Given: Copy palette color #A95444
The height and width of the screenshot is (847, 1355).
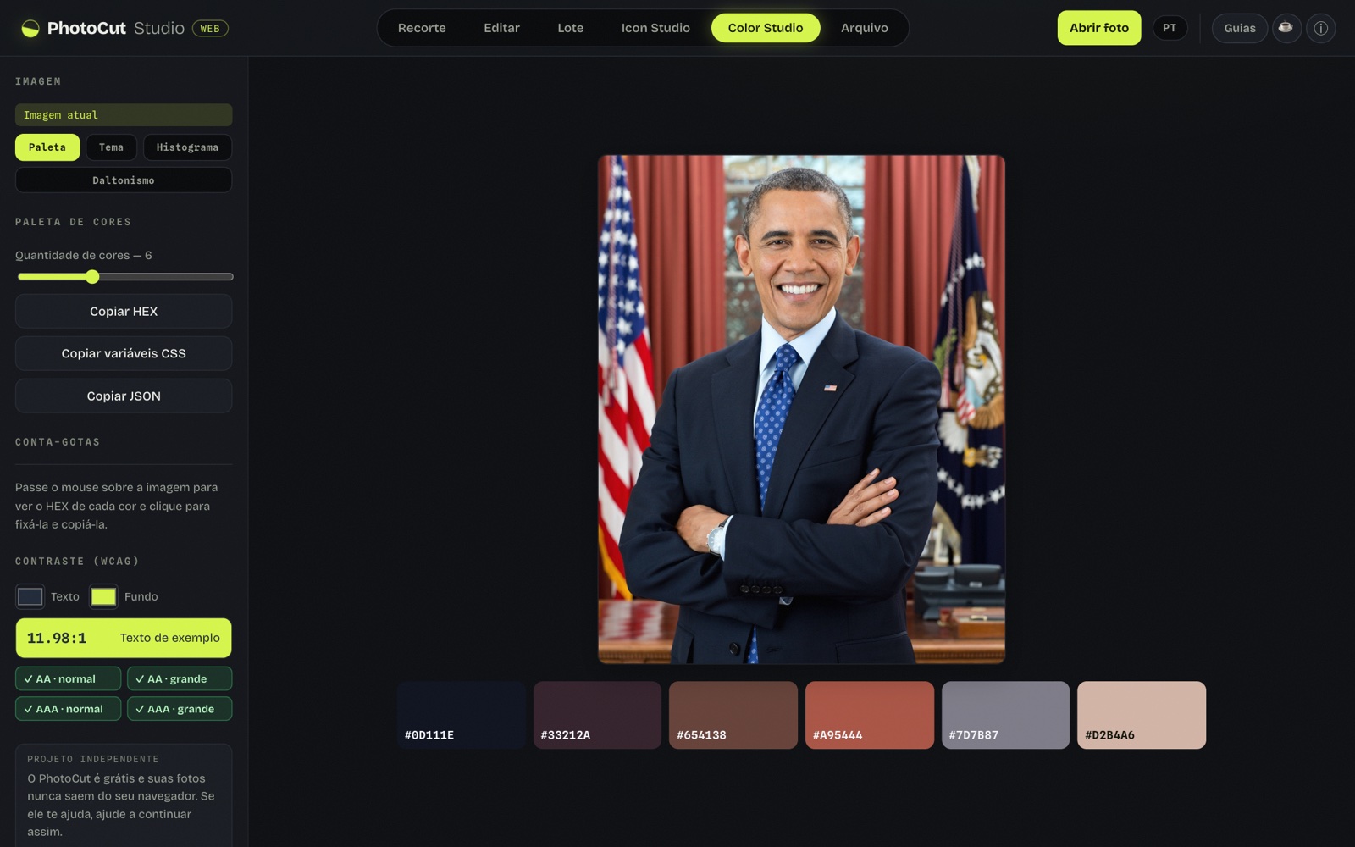Looking at the screenshot, I should click(x=870, y=715).
